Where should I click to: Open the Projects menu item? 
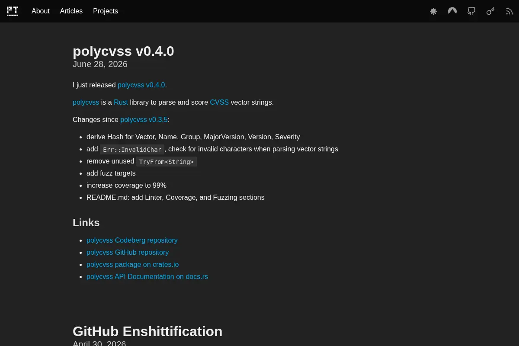click(106, 11)
